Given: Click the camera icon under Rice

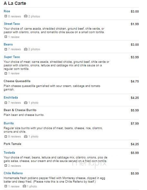Looking at the screenshot, I should point(25,16).
